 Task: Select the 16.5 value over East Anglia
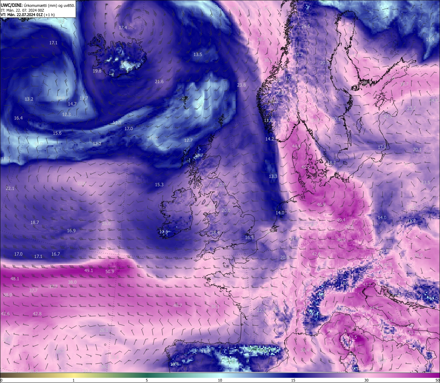click(249, 237)
